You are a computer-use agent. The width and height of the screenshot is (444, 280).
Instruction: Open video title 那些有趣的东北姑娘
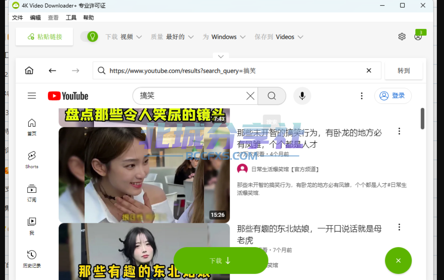pyautogui.click(x=310, y=234)
